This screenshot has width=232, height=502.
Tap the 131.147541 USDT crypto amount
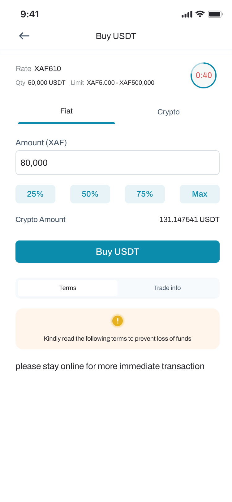pos(189,219)
